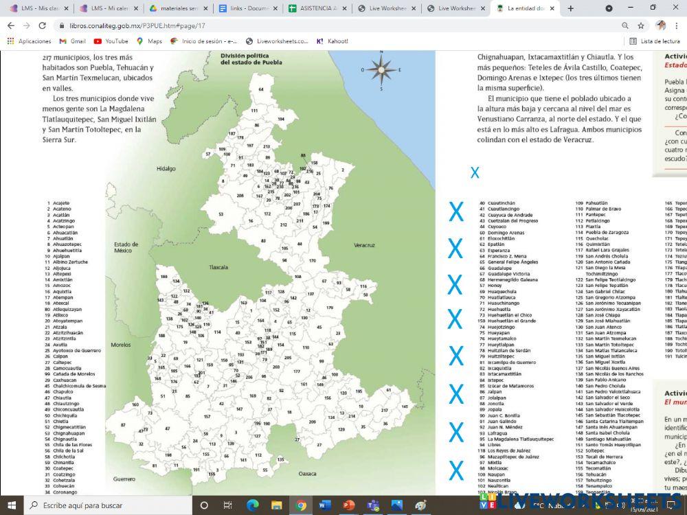Open the Chrome profile avatar
This screenshot has width=687, height=515.
pyautogui.click(x=660, y=25)
